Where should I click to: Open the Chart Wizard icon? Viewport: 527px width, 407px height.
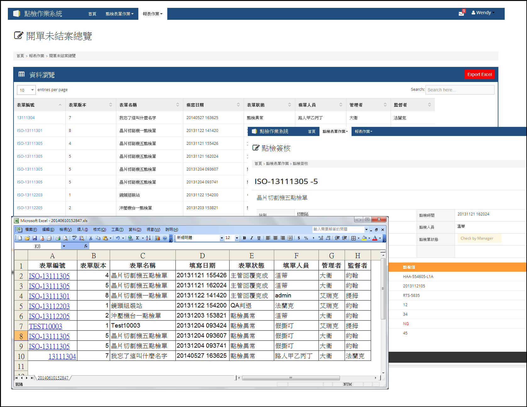coord(158,238)
